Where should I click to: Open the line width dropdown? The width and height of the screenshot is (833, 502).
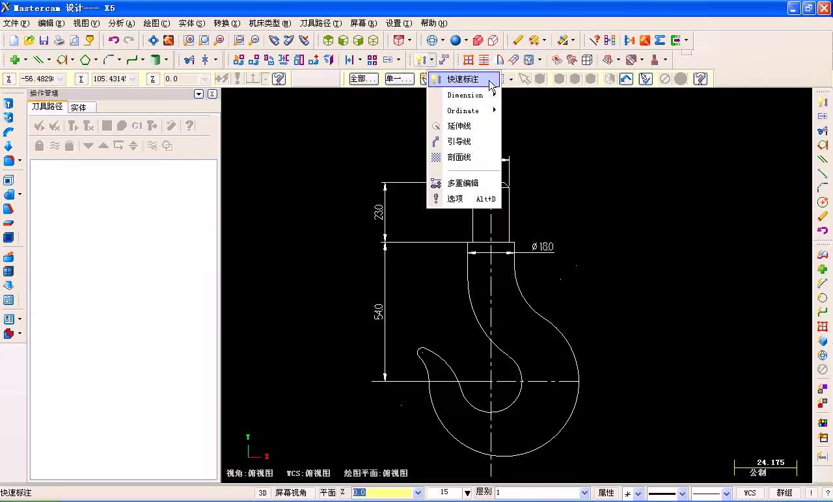727,494
